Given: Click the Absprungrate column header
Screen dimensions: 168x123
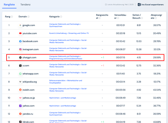Looking at the screenshot, I should click(x=156, y=16).
